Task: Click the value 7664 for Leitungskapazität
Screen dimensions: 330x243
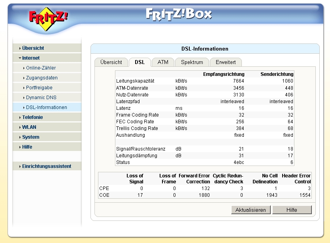Action: tap(238, 81)
